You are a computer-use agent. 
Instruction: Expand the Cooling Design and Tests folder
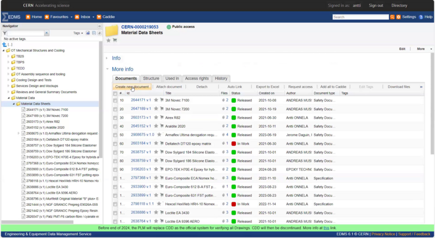pyautogui.click(x=8, y=80)
